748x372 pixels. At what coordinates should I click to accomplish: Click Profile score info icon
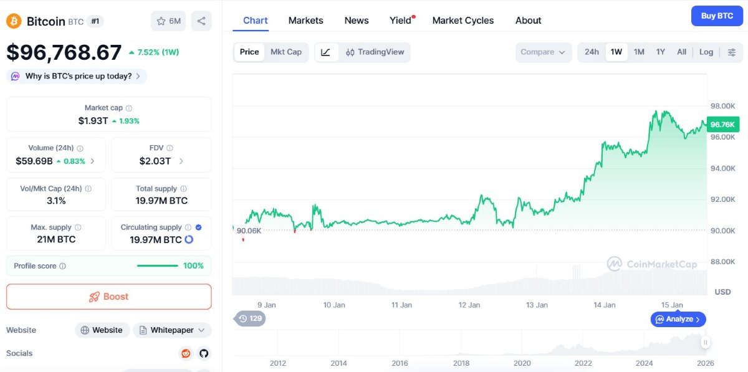(x=62, y=266)
